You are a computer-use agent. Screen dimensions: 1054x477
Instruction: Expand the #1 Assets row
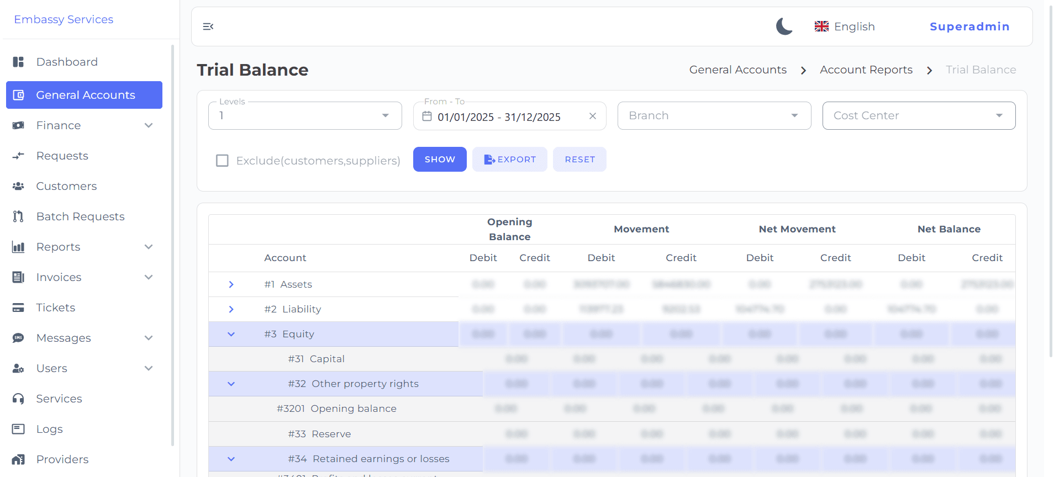231,284
